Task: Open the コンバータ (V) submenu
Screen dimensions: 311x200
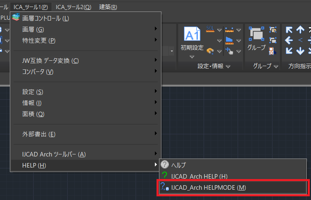Action: 86,72
